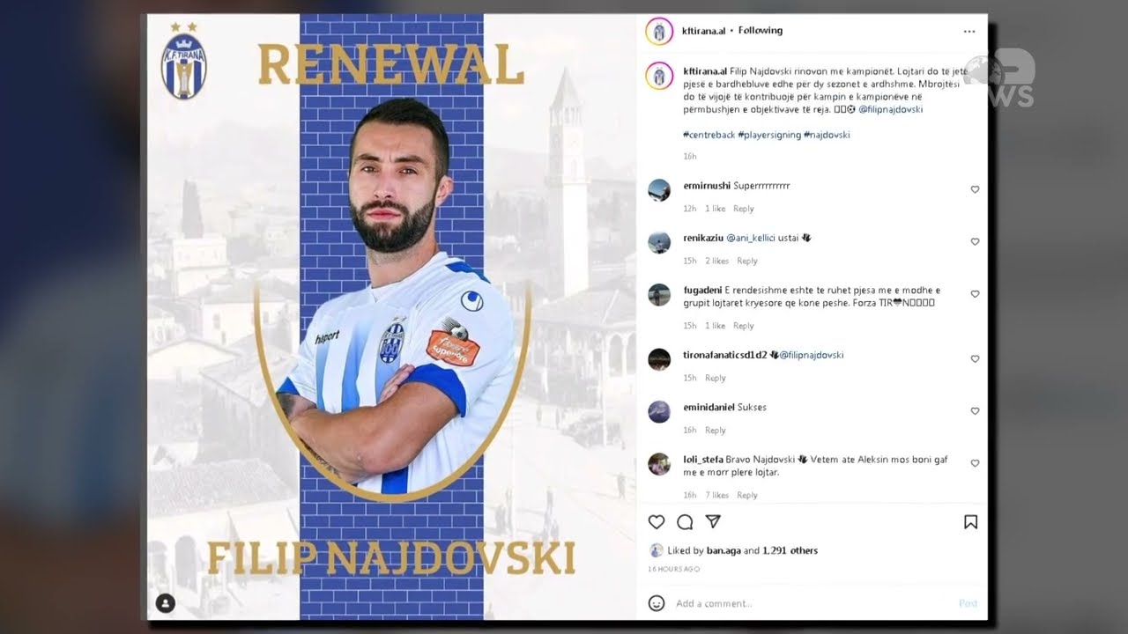Like renikaziu's comment with the heart

tap(975, 241)
